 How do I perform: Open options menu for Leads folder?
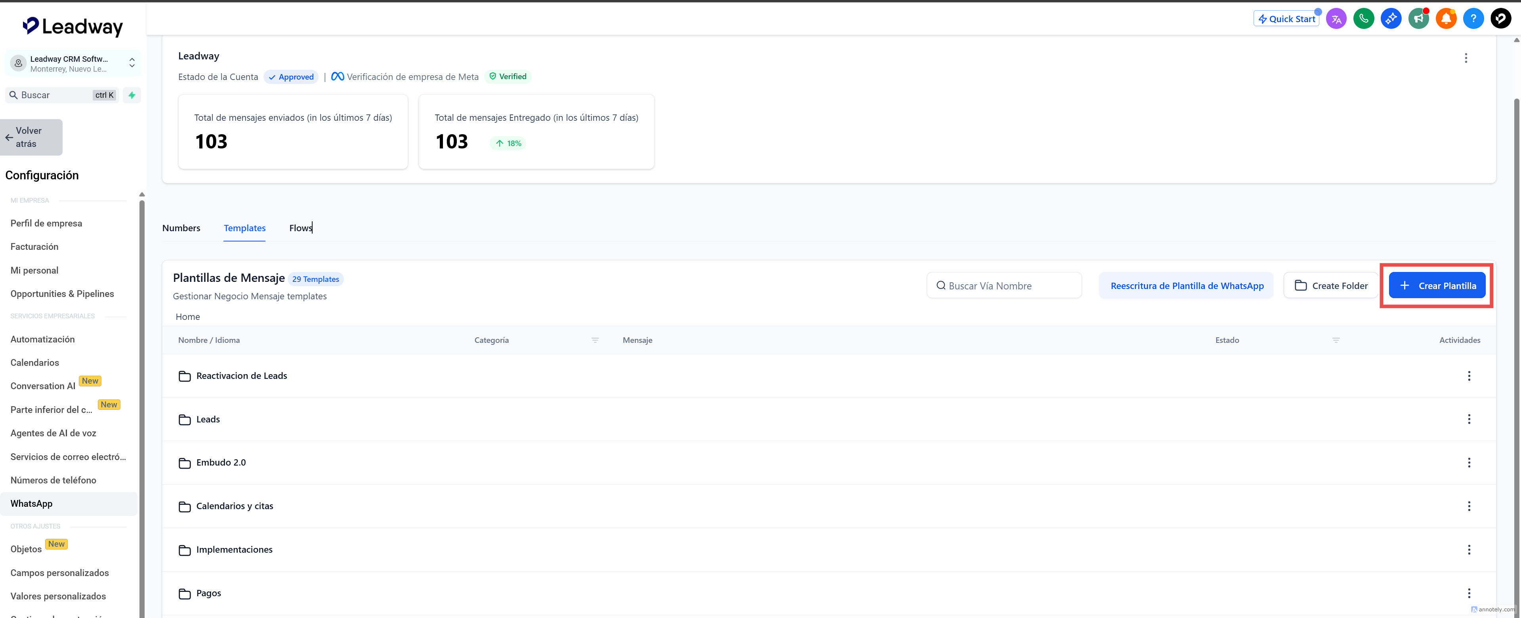tap(1469, 419)
